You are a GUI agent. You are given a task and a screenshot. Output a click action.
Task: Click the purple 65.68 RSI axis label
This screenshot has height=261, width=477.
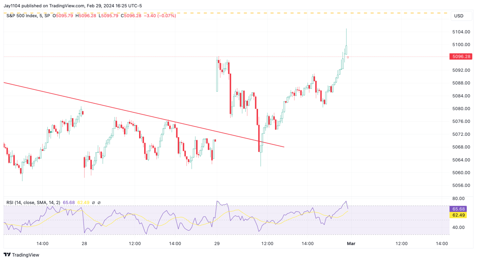(x=458, y=209)
